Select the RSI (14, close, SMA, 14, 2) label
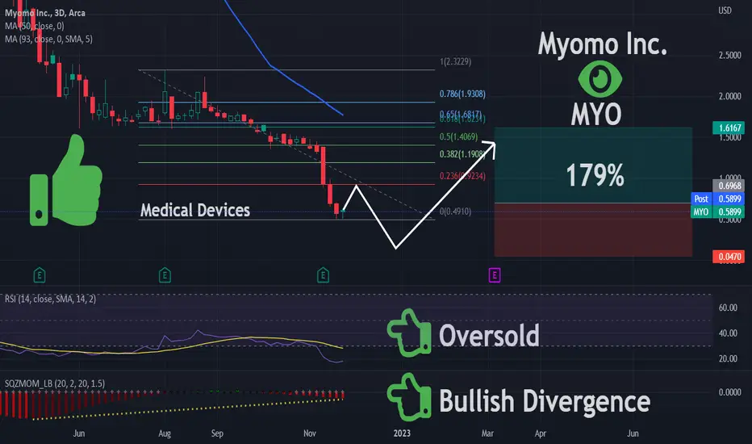Image resolution: width=752 pixels, height=444 pixels. 50,299
